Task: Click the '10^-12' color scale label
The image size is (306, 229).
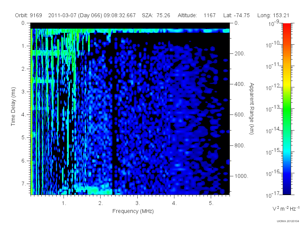Action: pyautogui.click(x=273, y=88)
